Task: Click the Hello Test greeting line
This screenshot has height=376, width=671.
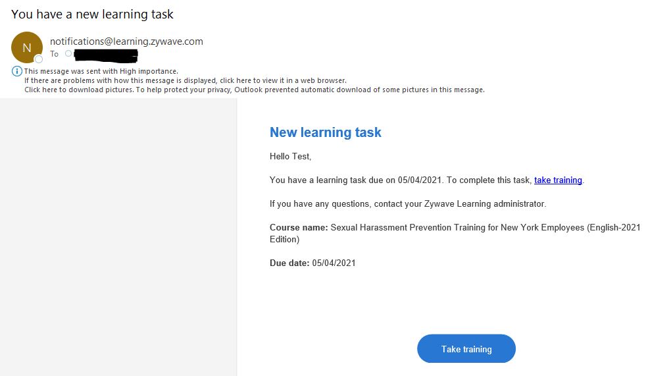Action: (291, 157)
